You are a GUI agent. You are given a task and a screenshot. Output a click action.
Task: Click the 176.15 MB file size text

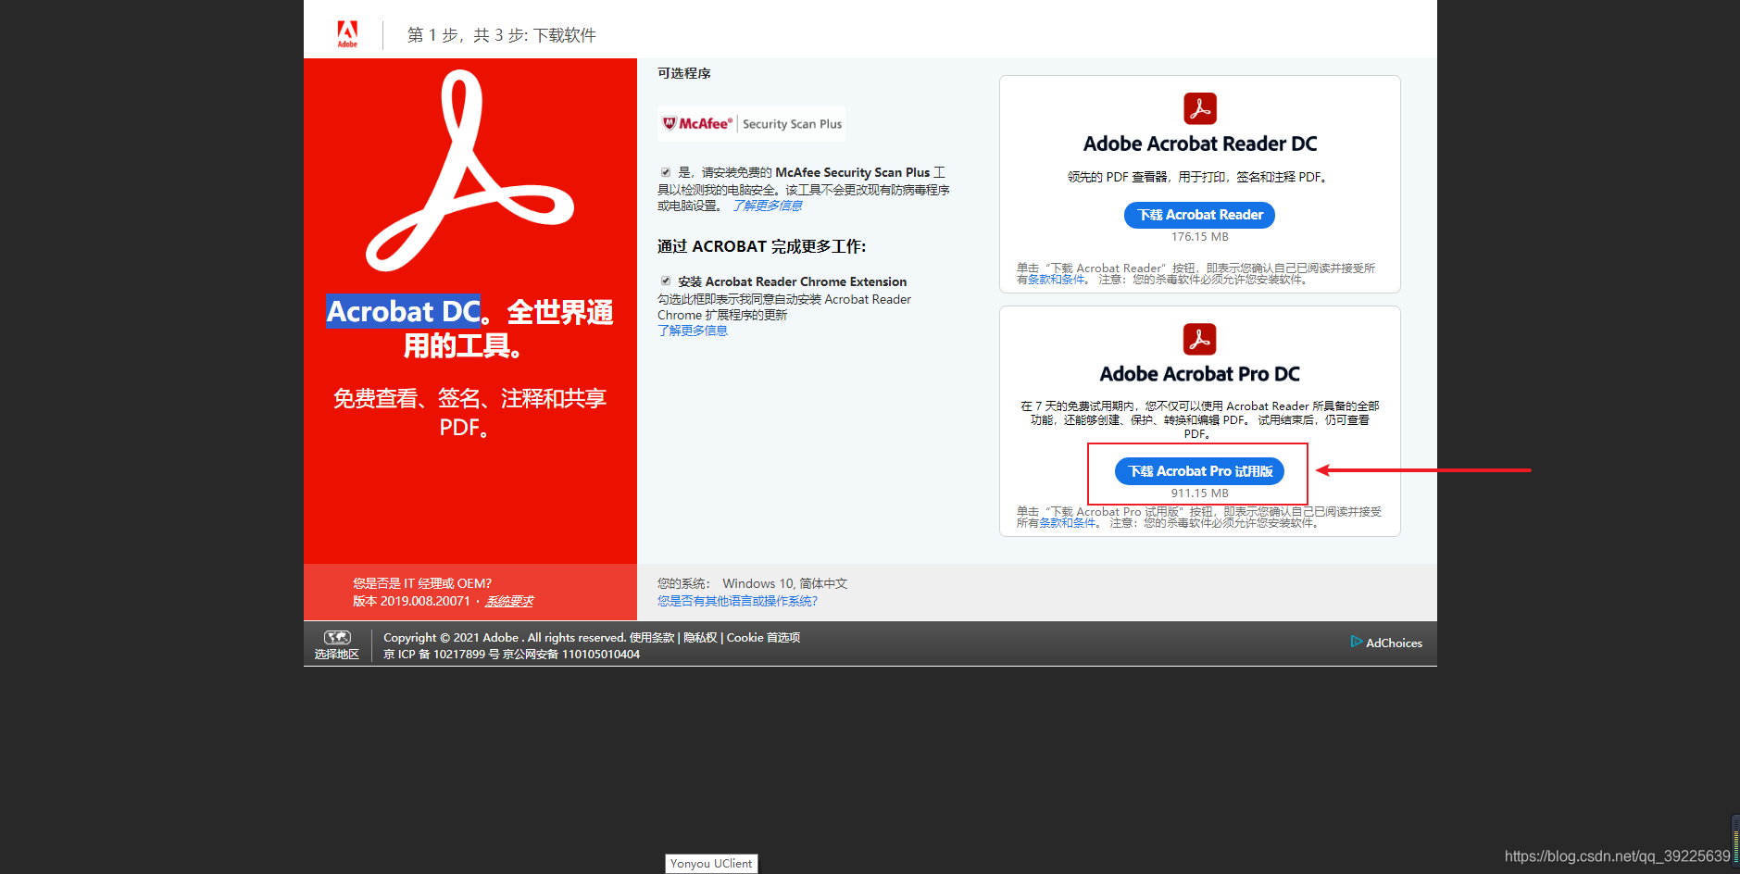tap(1200, 237)
